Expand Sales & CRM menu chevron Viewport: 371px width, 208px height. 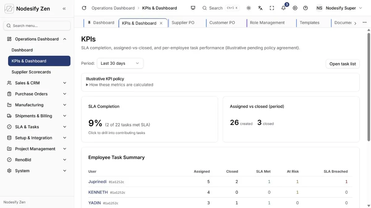click(x=65, y=83)
